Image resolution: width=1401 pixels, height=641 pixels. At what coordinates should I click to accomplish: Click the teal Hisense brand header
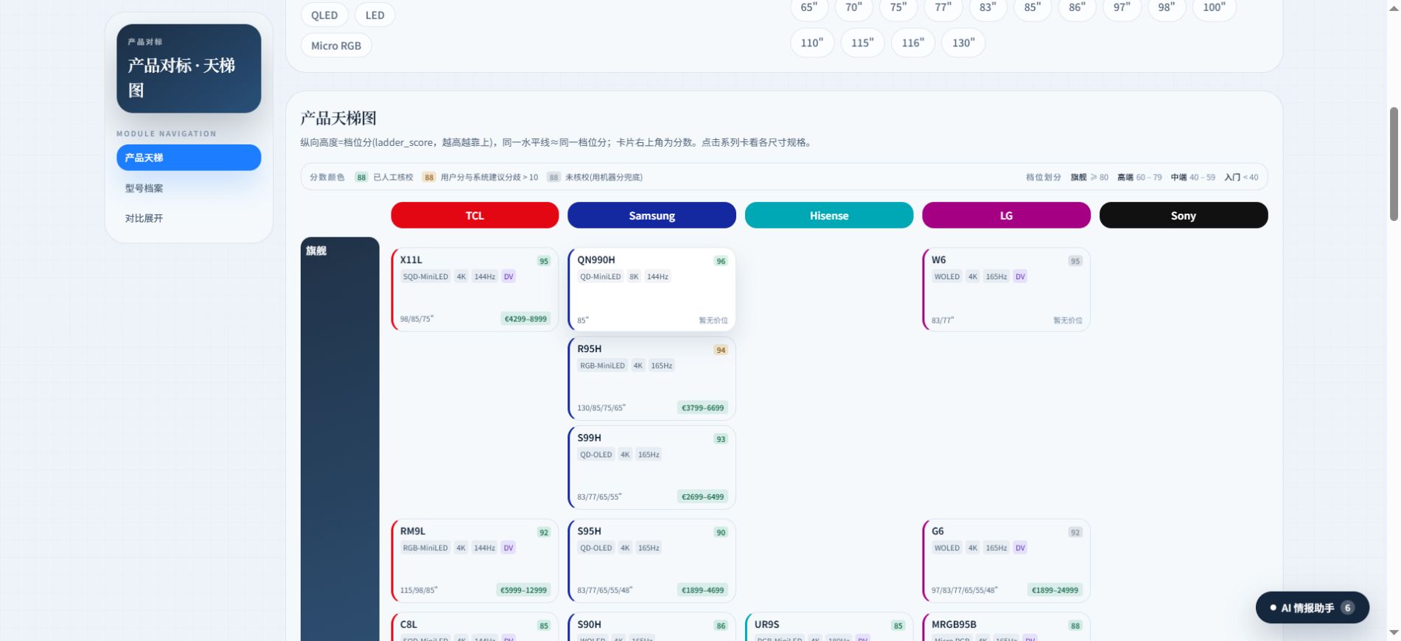point(829,215)
